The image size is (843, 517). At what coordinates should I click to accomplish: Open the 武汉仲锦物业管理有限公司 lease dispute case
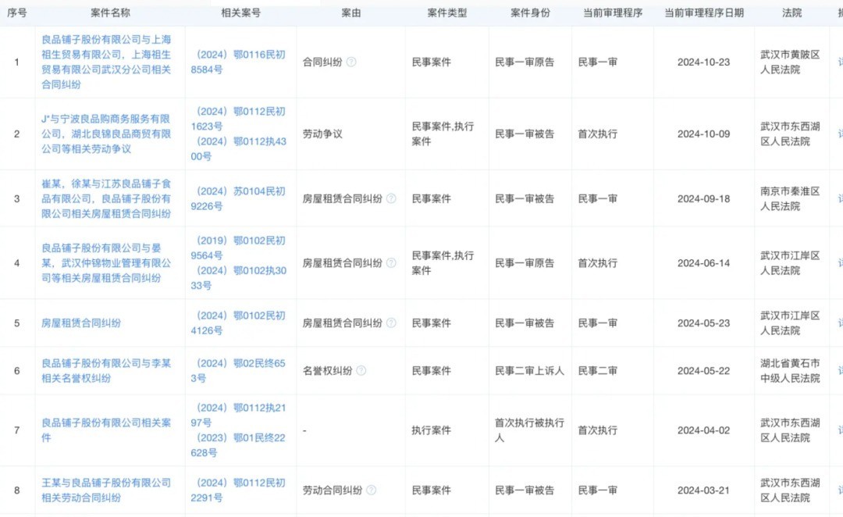(106, 263)
